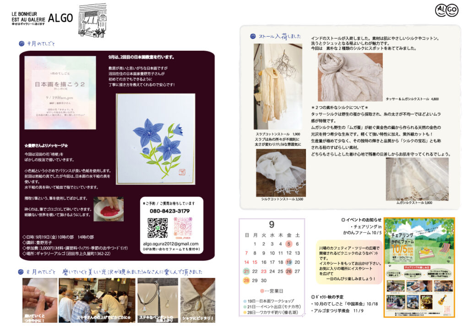Image resolution: width=469 pixels, height=331 pixels.
Task: Select the red circle highlighting September 5
Action: click(x=290, y=243)
